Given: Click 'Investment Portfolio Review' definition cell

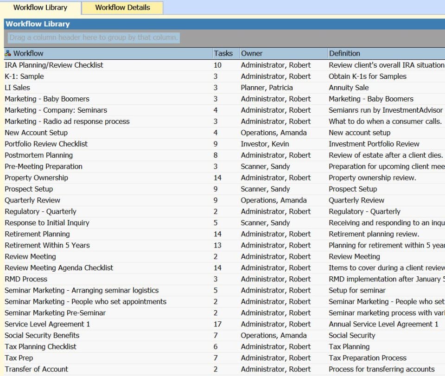Looking at the screenshot, I should (374, 144).
